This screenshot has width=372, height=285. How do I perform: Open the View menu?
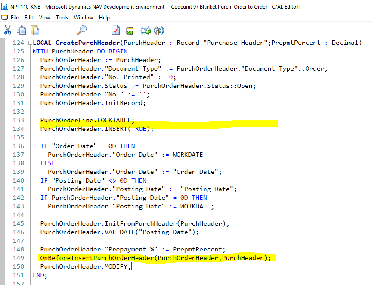tap(44, 17)
